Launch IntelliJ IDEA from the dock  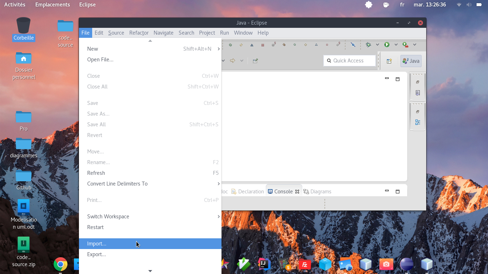[264, 264]
